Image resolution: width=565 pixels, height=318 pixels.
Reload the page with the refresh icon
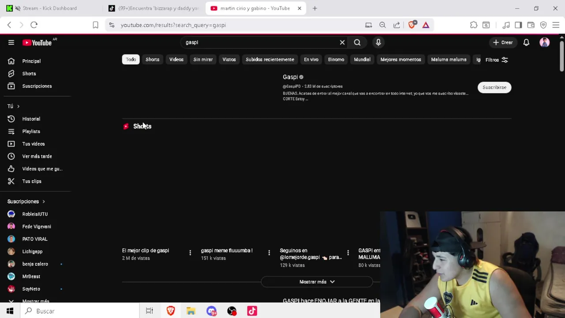(x=34, y=25)
